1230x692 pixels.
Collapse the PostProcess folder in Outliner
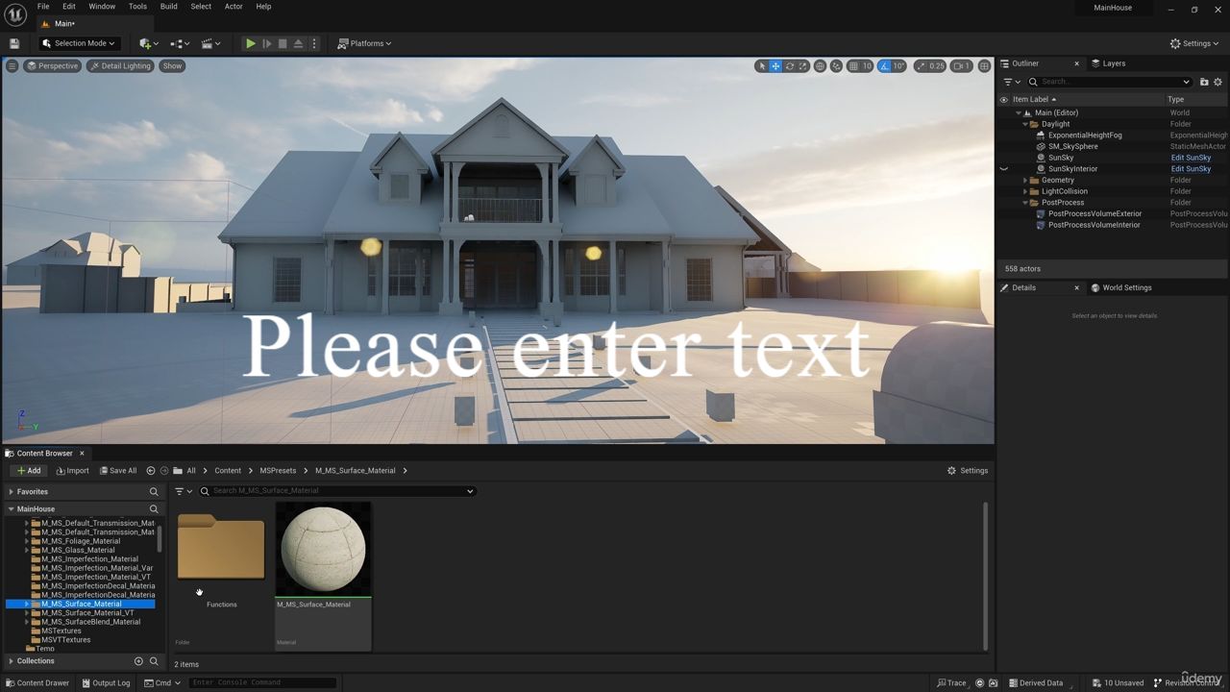[1025, 203]
